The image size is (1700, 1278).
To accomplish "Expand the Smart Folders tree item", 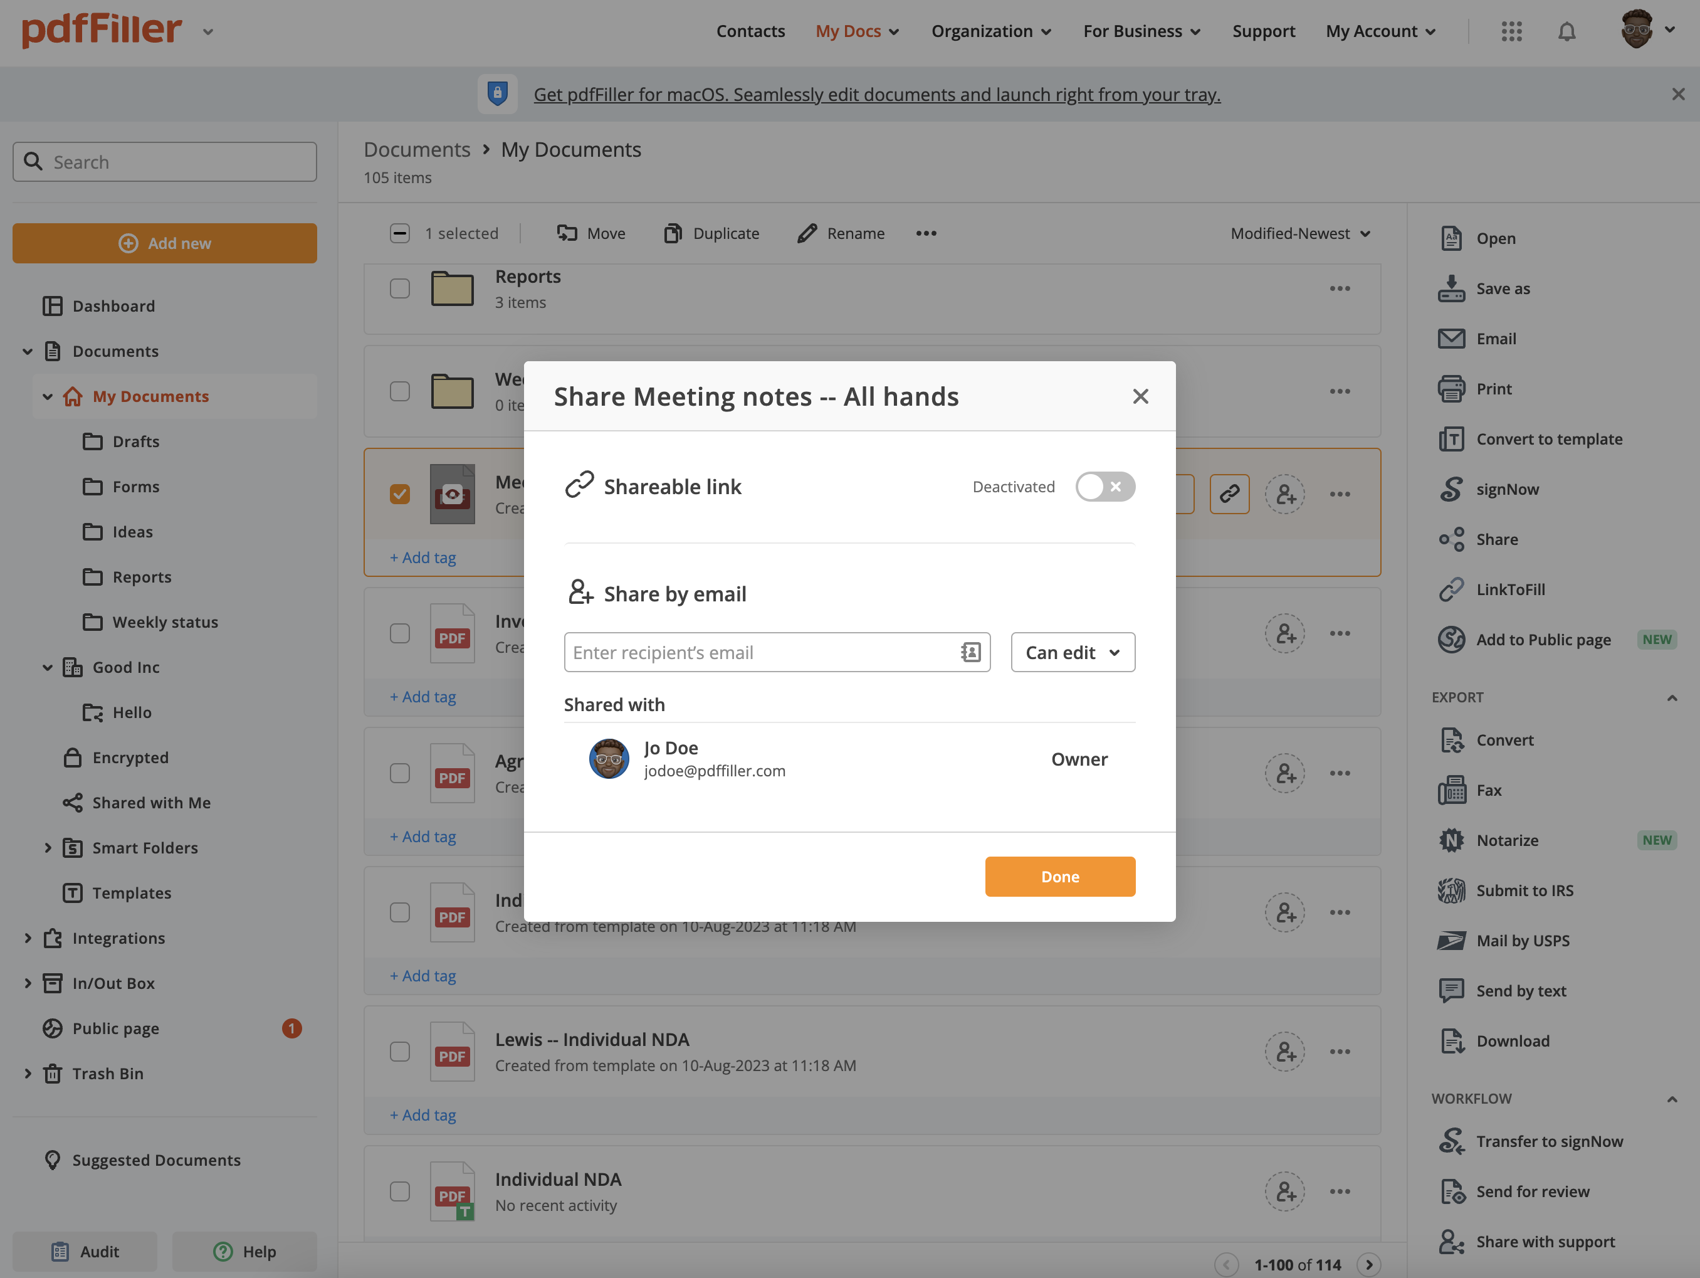I will point(48,847).
